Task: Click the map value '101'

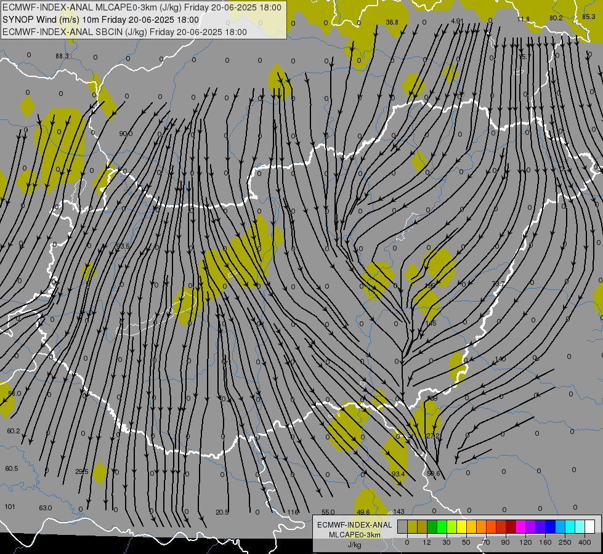Action: click(10, 507)
